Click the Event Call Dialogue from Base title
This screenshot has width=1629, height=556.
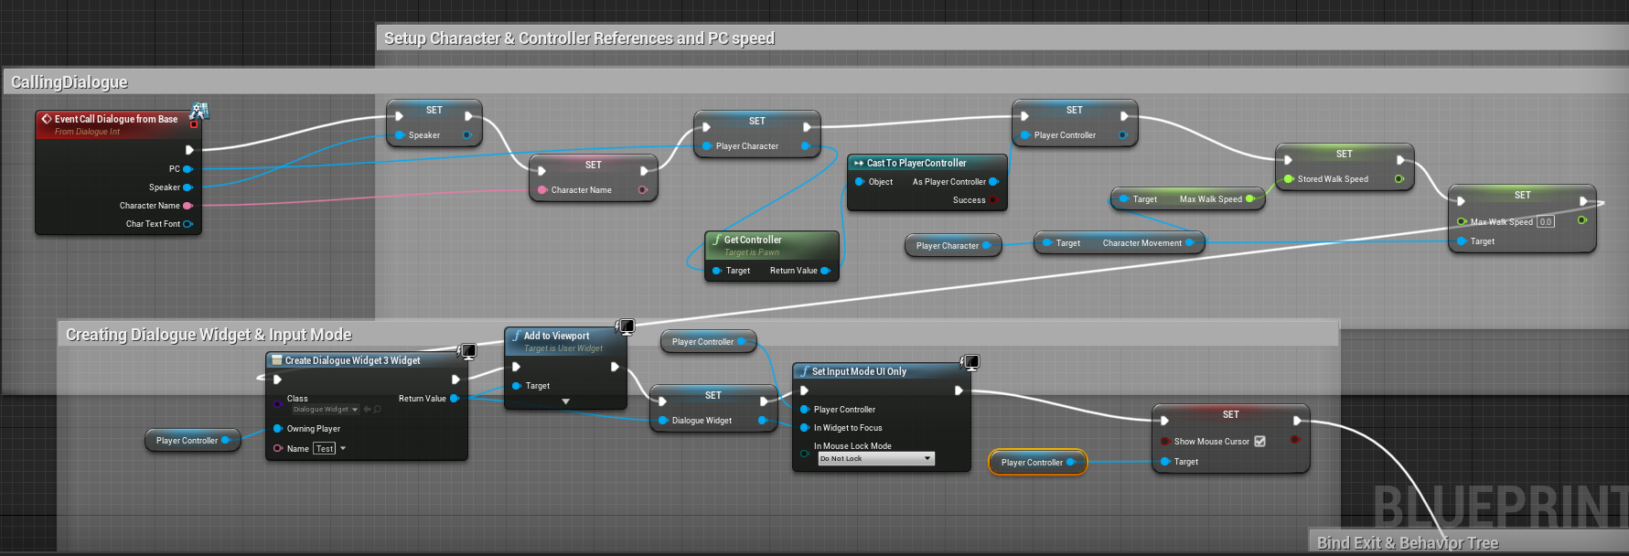(116, 120)
